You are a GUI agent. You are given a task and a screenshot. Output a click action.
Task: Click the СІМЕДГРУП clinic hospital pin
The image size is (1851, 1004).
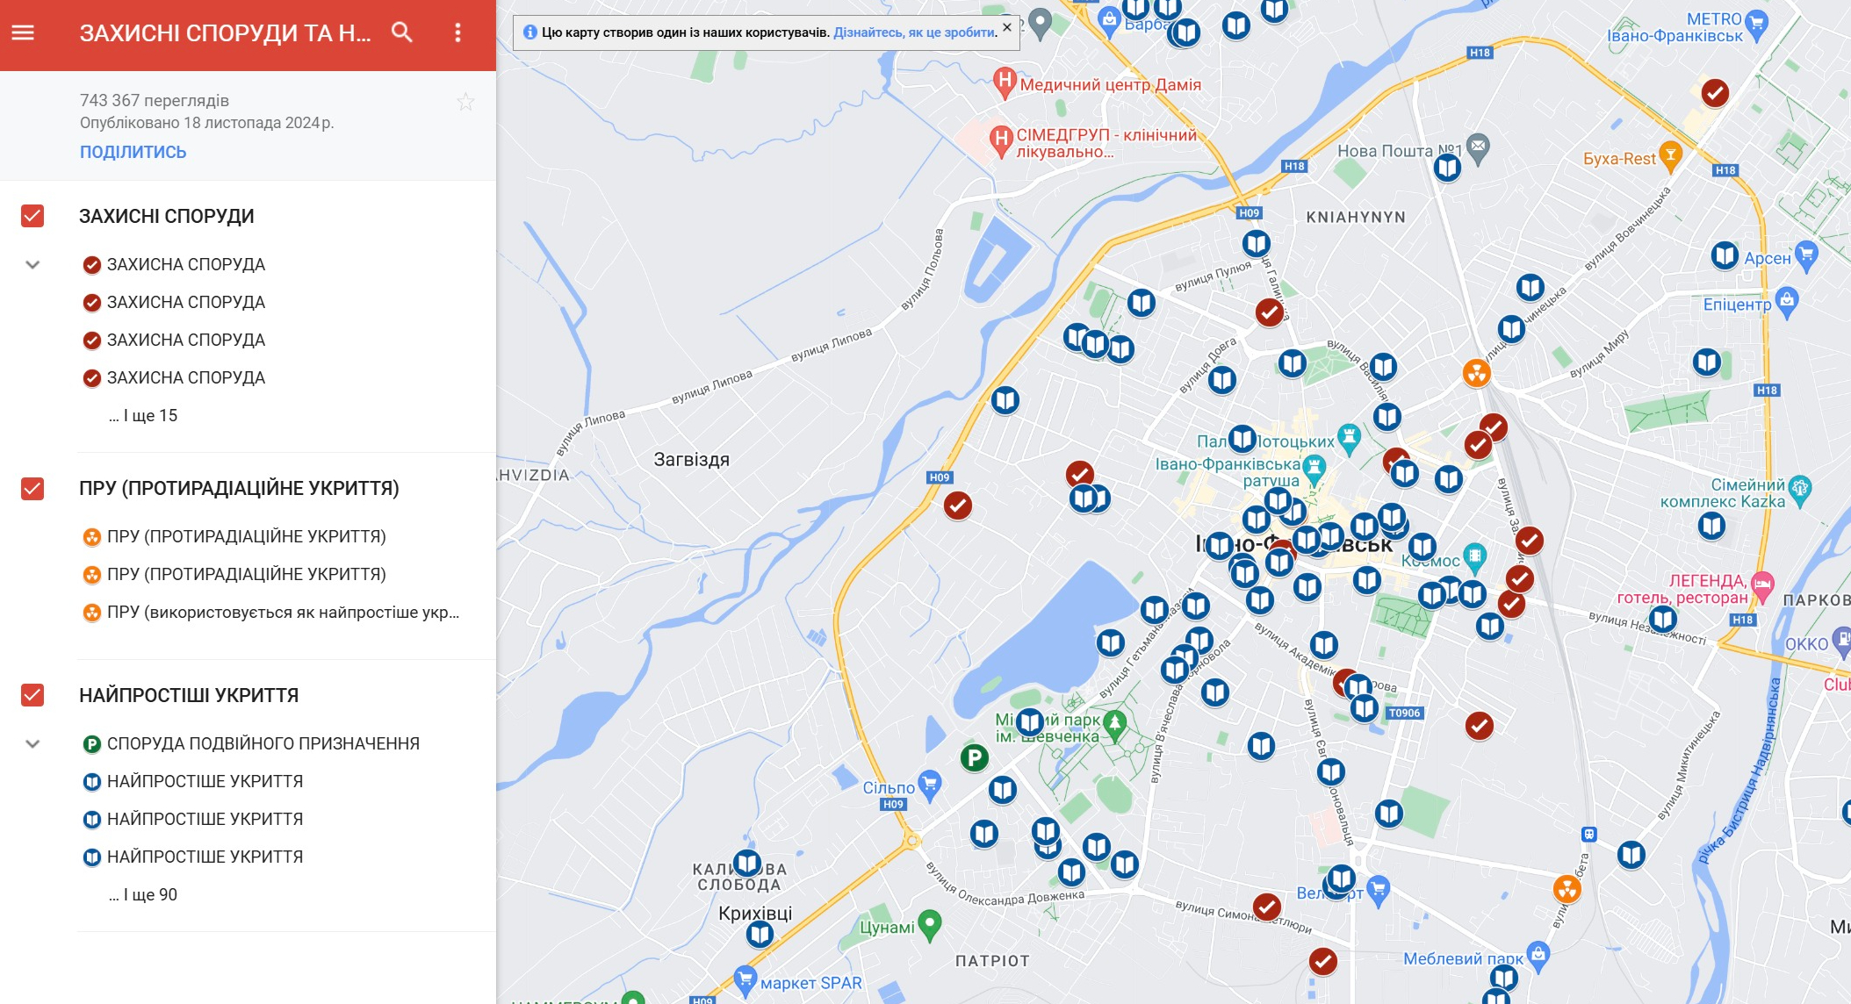click(x=1001, y=140)
